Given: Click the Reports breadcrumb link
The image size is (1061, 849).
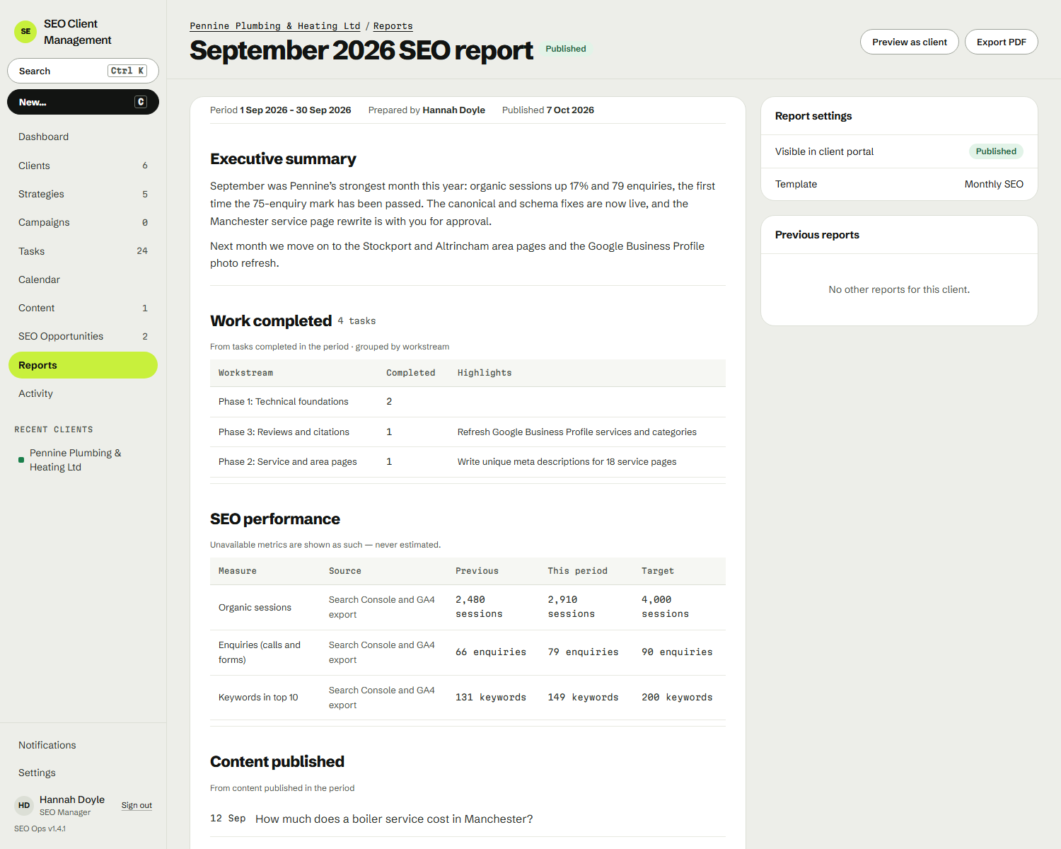Looking at the screenshot, I should pyautogui.click(x=393, y=26).
